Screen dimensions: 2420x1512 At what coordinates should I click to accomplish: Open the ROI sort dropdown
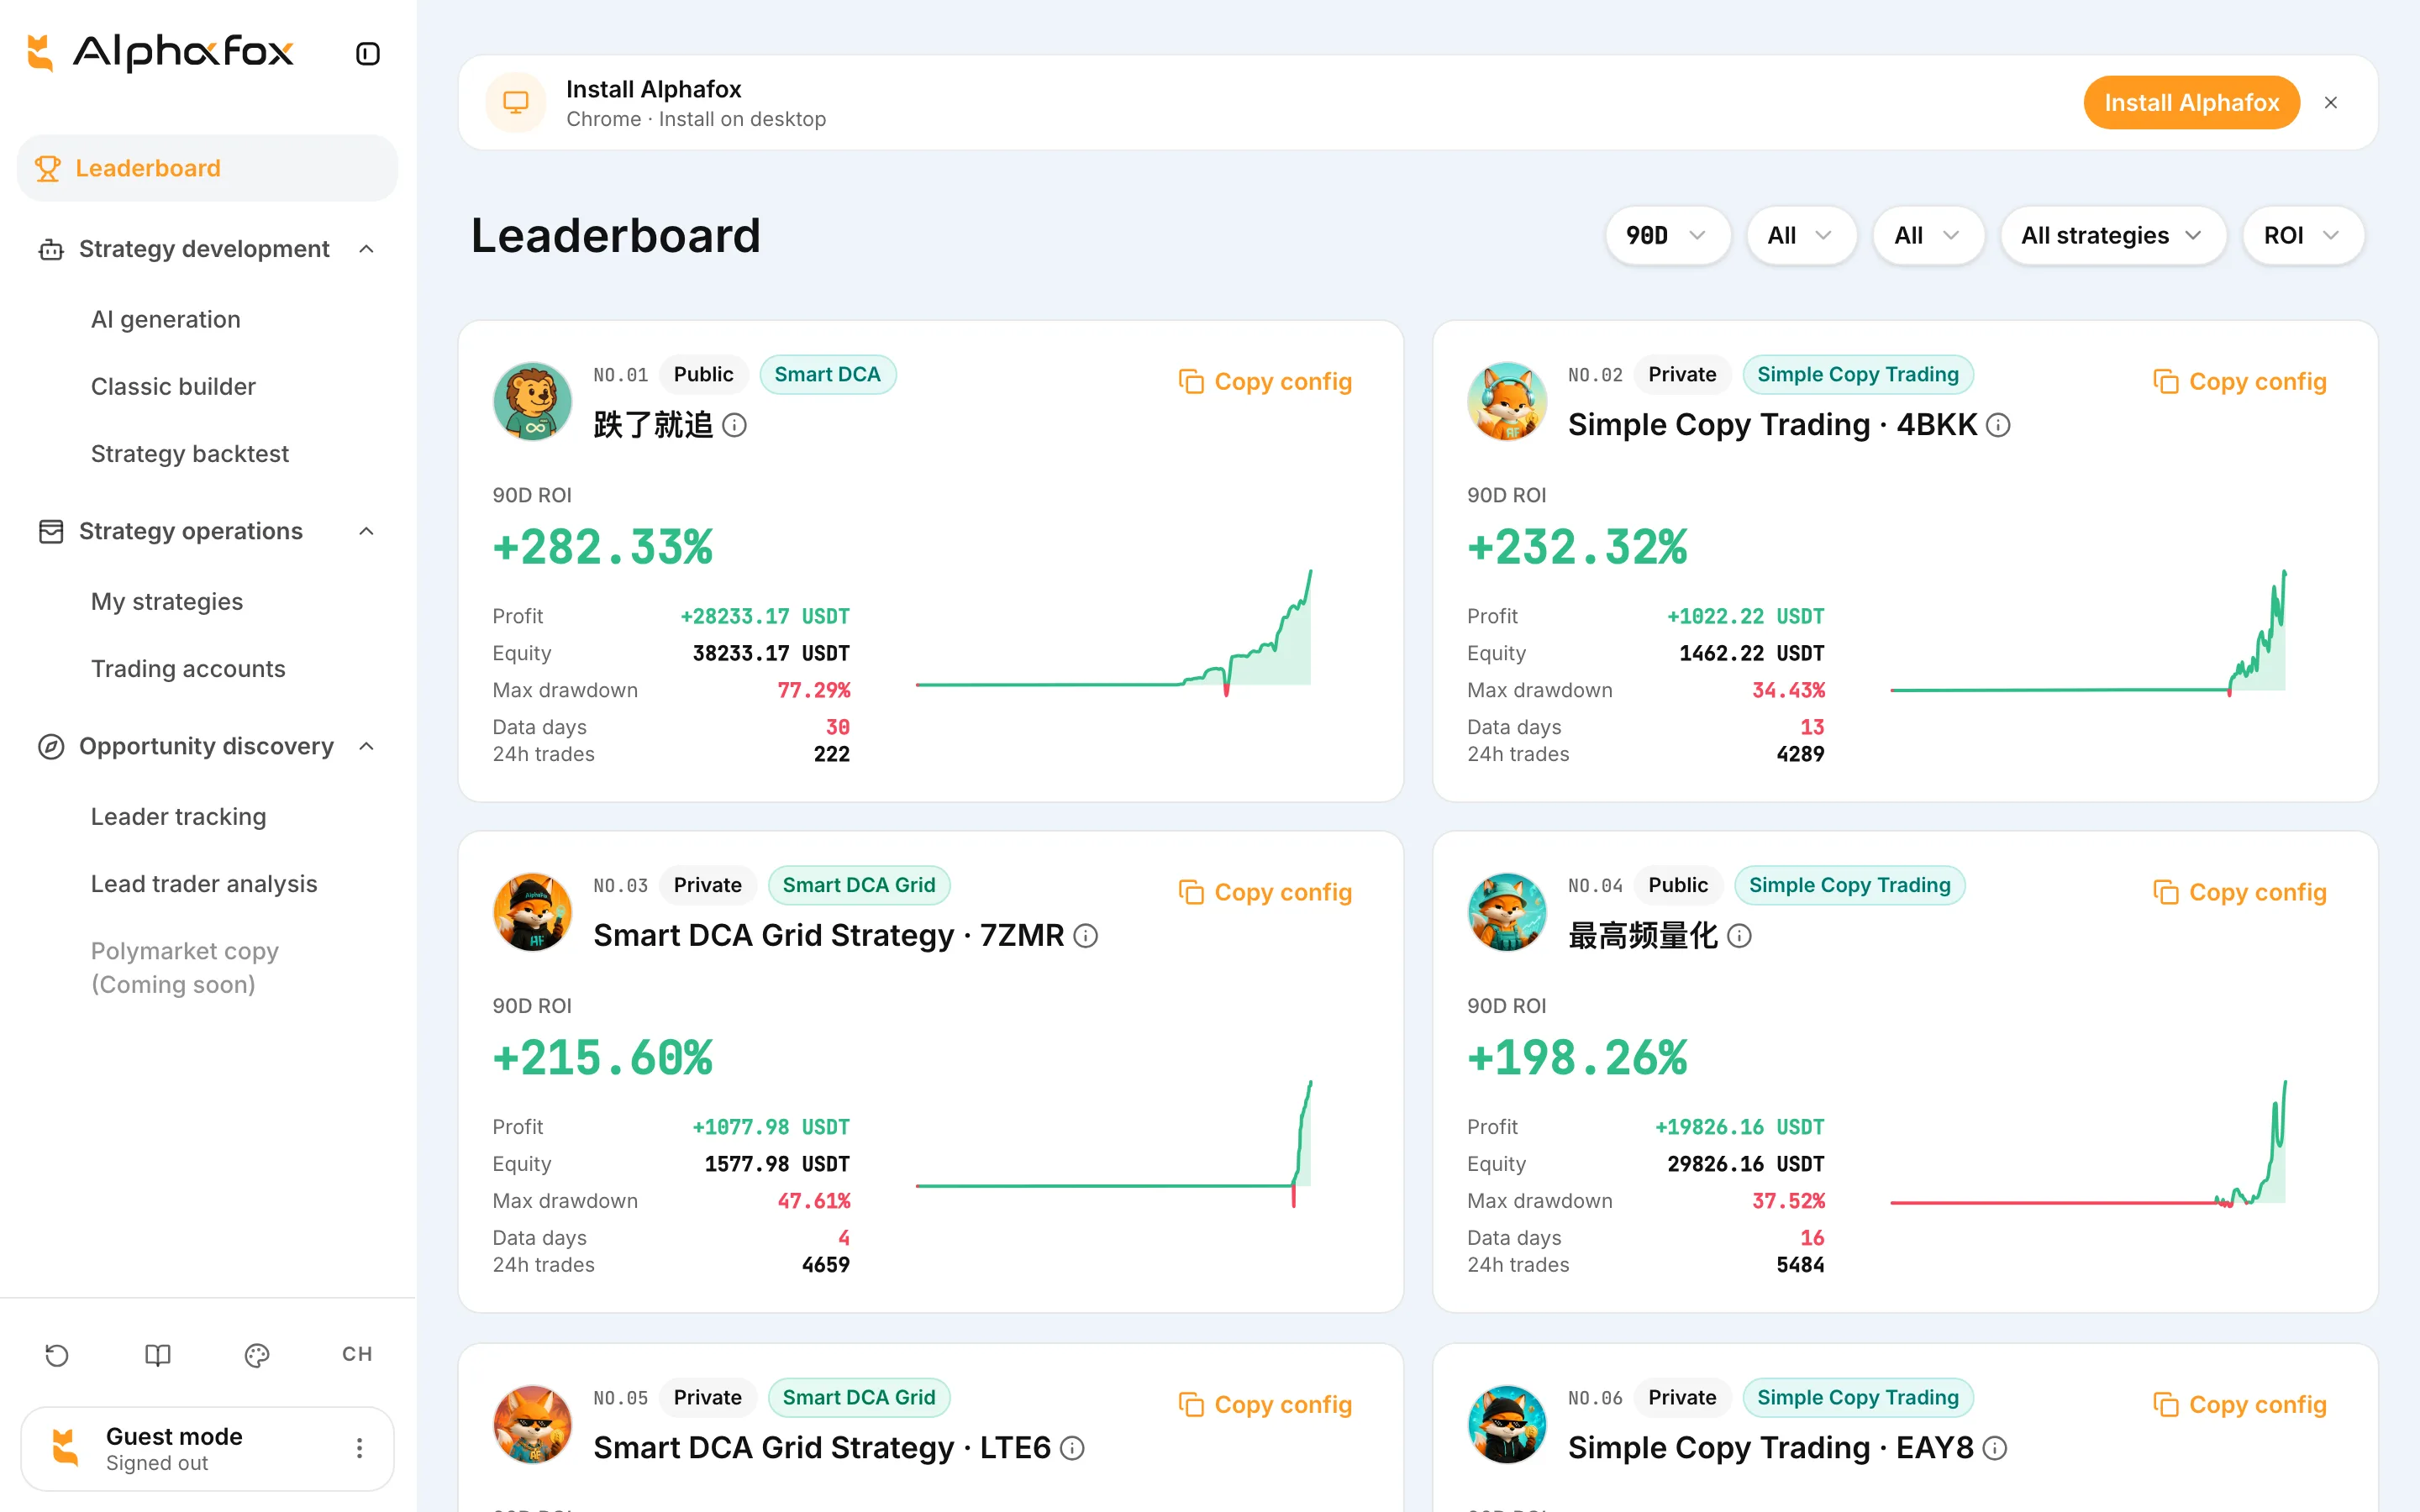pos(2303,236)
